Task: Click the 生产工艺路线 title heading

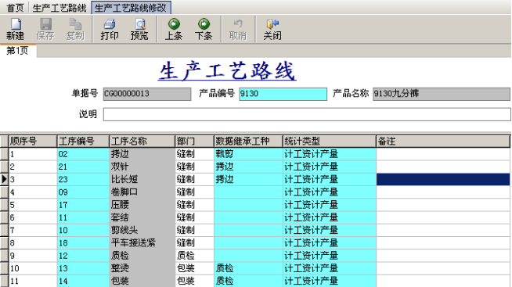Action: tap(228, 70)
